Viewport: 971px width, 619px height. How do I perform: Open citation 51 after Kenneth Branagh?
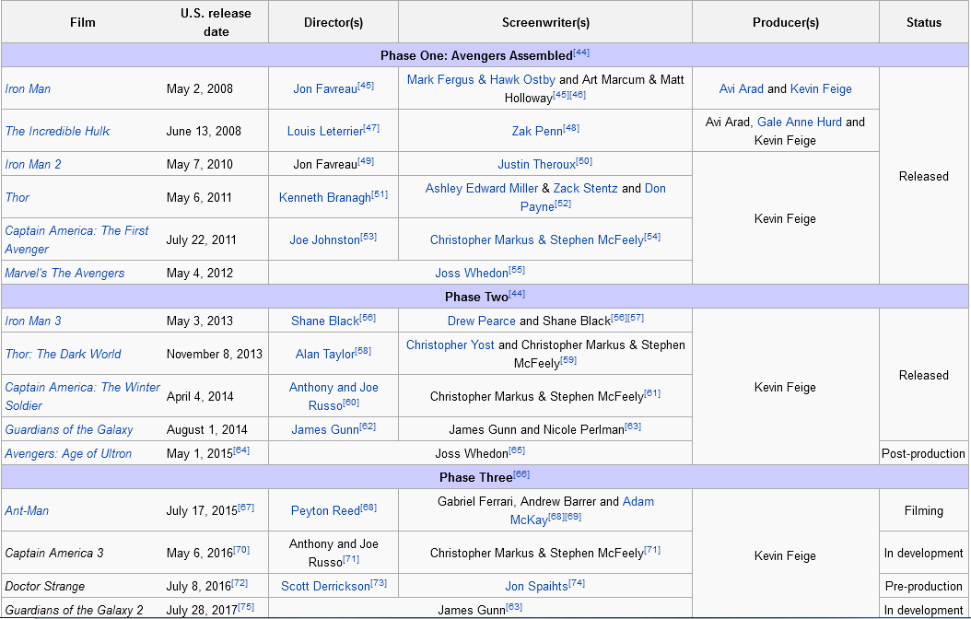[x=379, y=193]
